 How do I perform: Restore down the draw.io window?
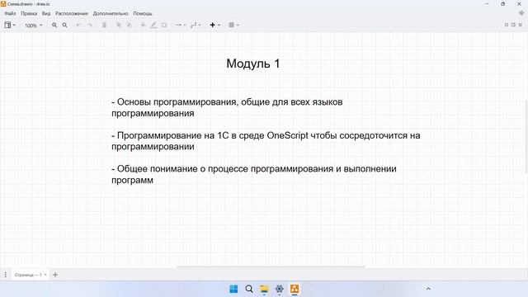(x=502, y=3)
